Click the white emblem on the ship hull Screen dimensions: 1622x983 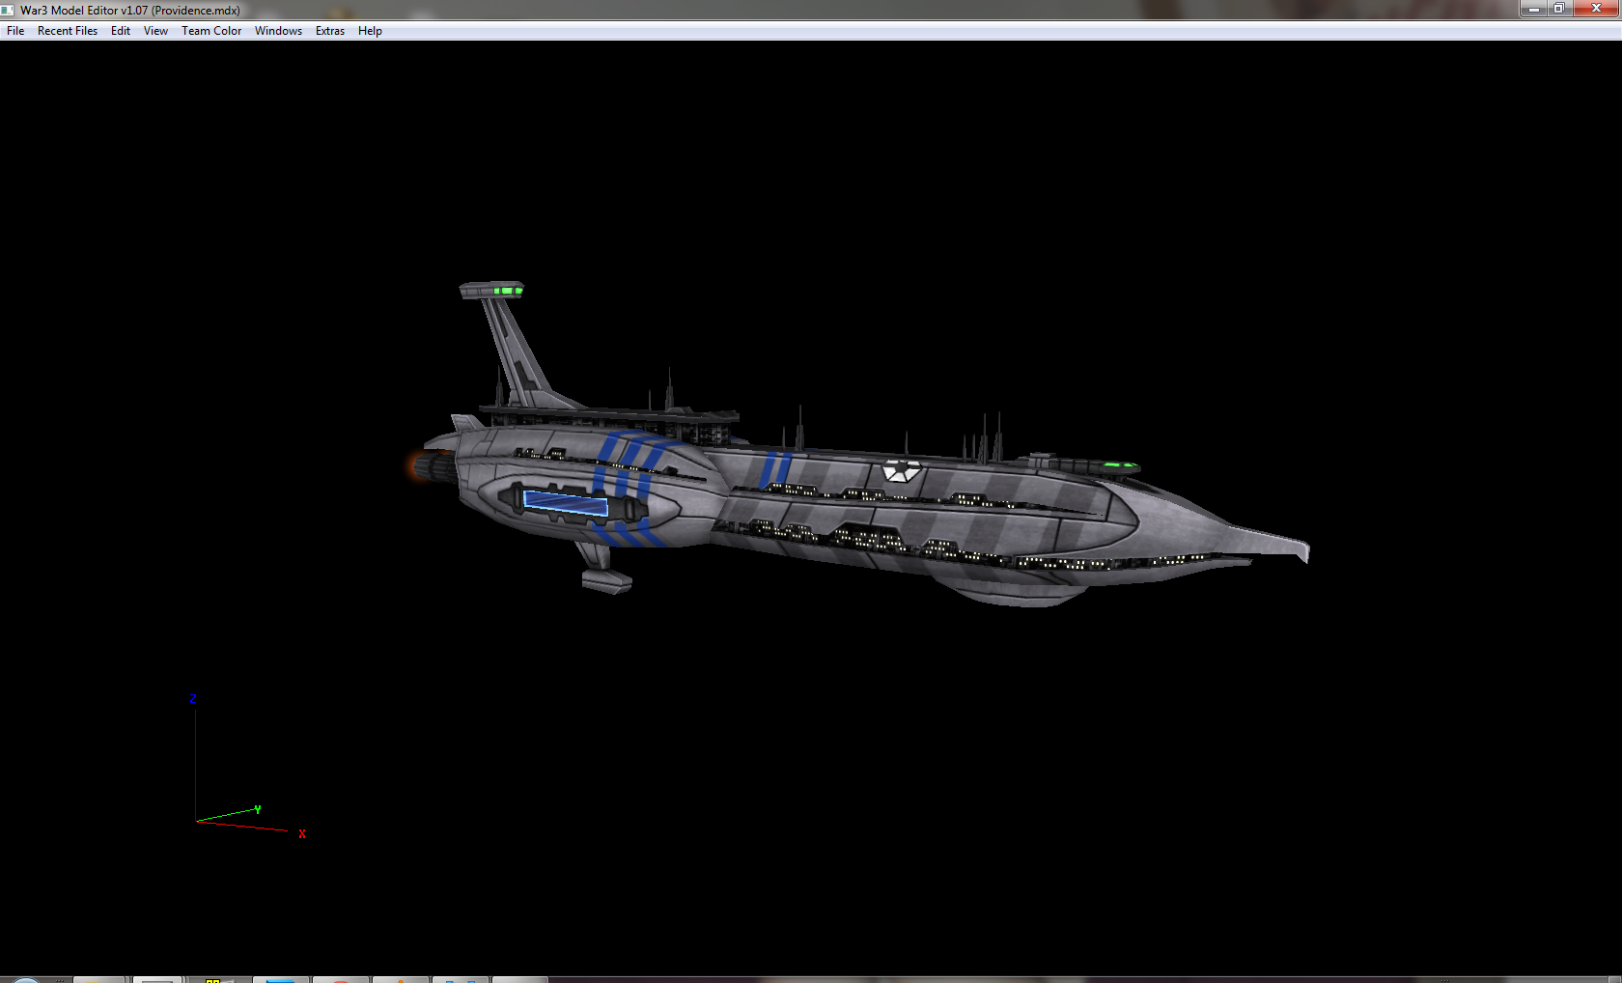coord(902,471)
